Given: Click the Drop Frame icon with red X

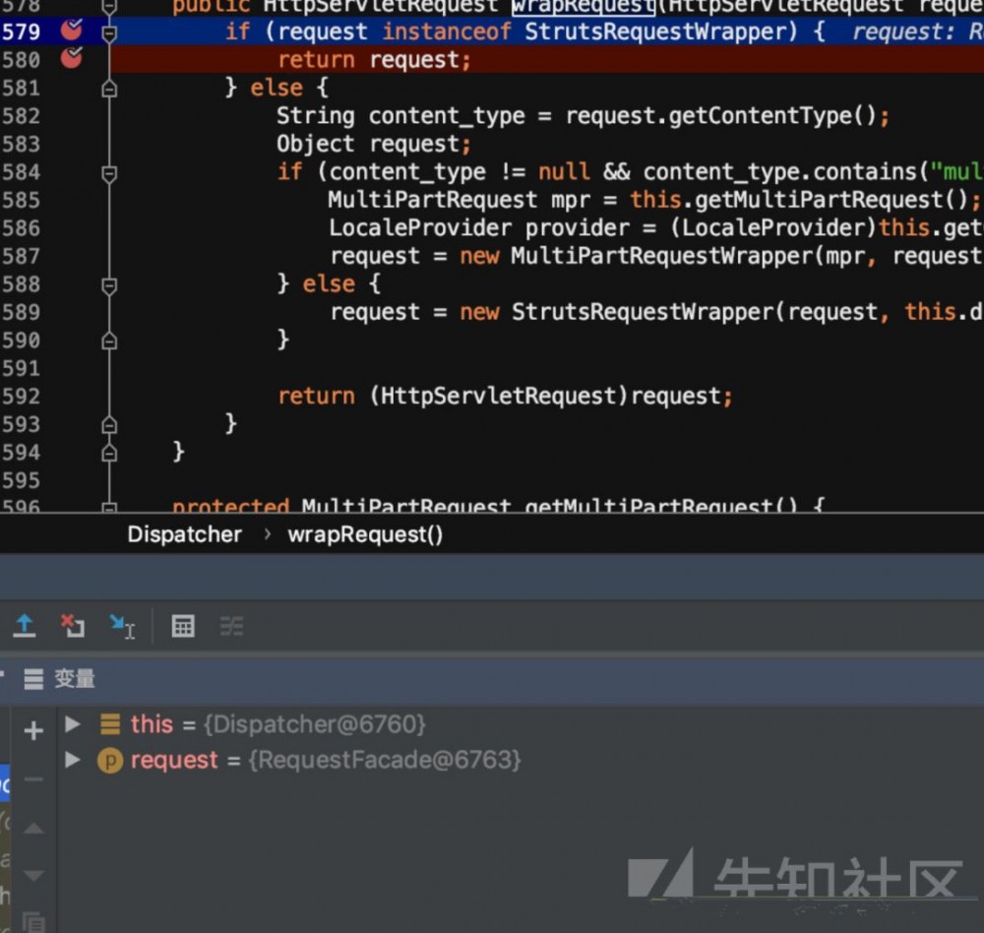Looking at the screenshot, I should tap(73, 626).
